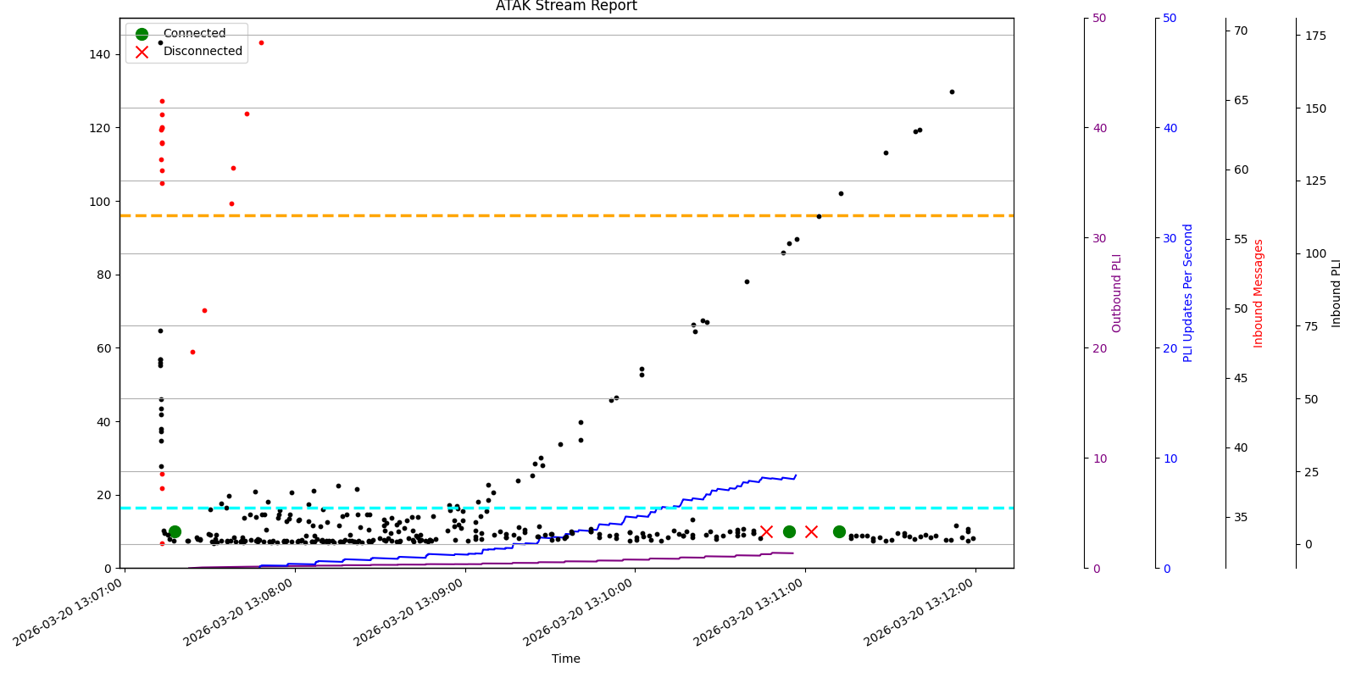Click the black Inbound PLI axis label
Viewport: 1356px width, 678px height.
(x=1336, y=293)
